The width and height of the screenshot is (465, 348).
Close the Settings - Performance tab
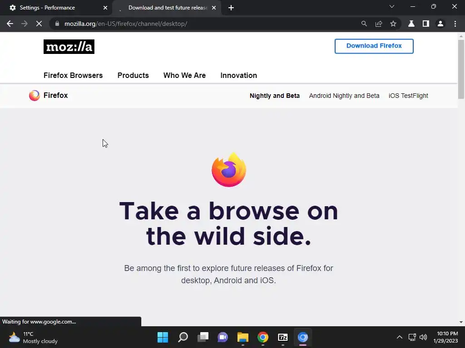[x=105, y=8]
